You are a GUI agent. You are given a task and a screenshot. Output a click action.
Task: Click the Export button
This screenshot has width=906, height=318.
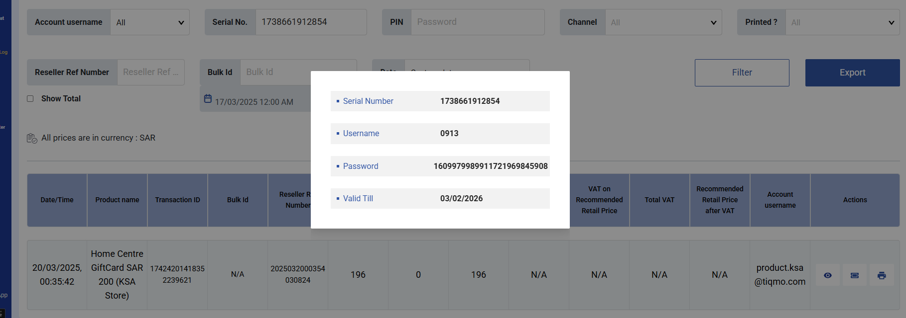coord(852,73)
